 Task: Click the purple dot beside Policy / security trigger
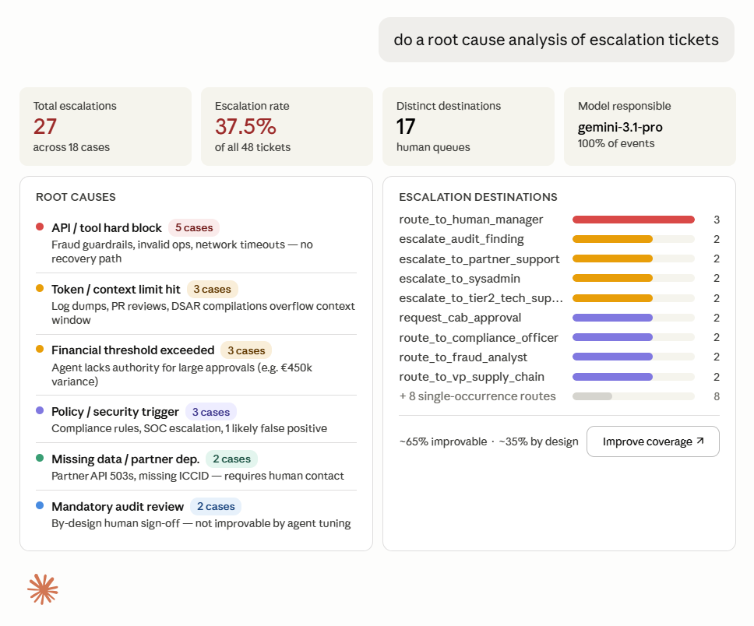coord(40,410)
